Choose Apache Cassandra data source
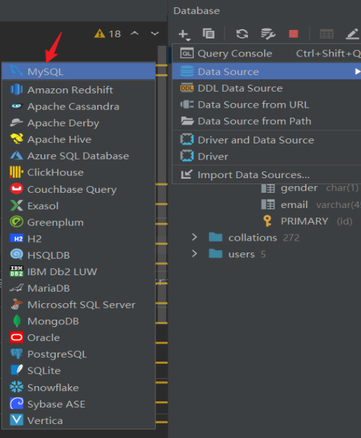 [x=78, y=106]
